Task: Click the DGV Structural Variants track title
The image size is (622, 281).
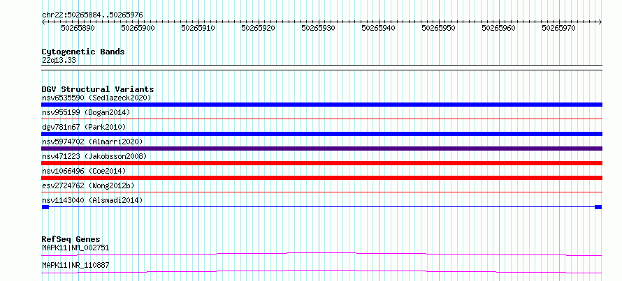Action: point(98,89)
